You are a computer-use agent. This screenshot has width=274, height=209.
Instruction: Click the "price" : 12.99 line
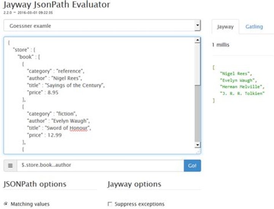(x=45, y=135)
